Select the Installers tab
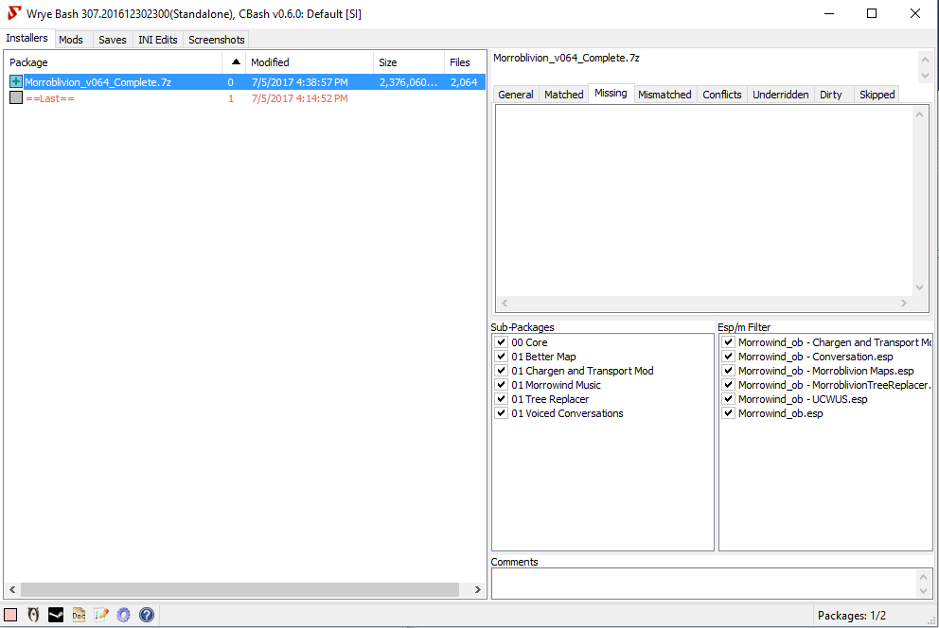Image resolution: width=939 pixels, height=628 pixels. pyautogui.click(x=27, y=38)
